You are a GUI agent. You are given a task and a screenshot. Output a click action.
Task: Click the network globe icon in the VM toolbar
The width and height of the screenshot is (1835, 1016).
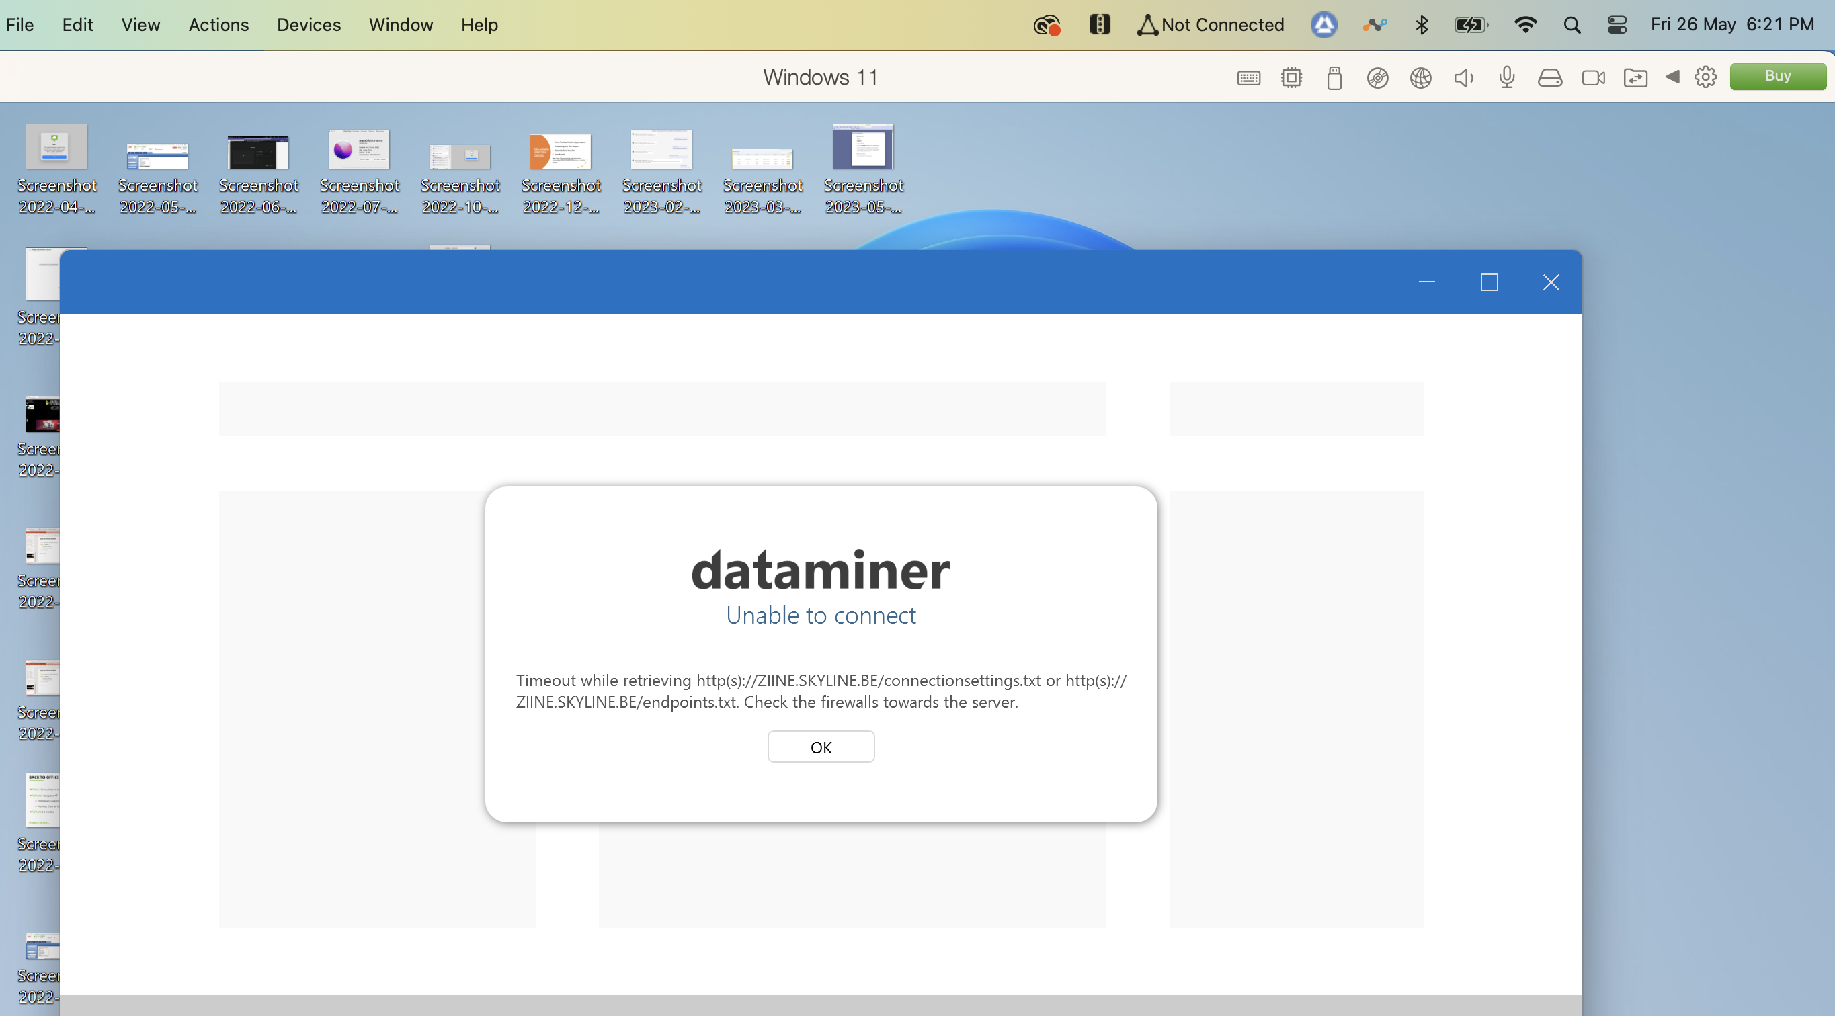[x=1420, y=77]
